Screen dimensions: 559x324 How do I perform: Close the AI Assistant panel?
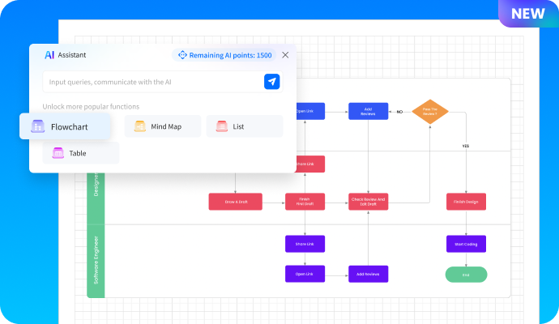(x=285, y=55)
